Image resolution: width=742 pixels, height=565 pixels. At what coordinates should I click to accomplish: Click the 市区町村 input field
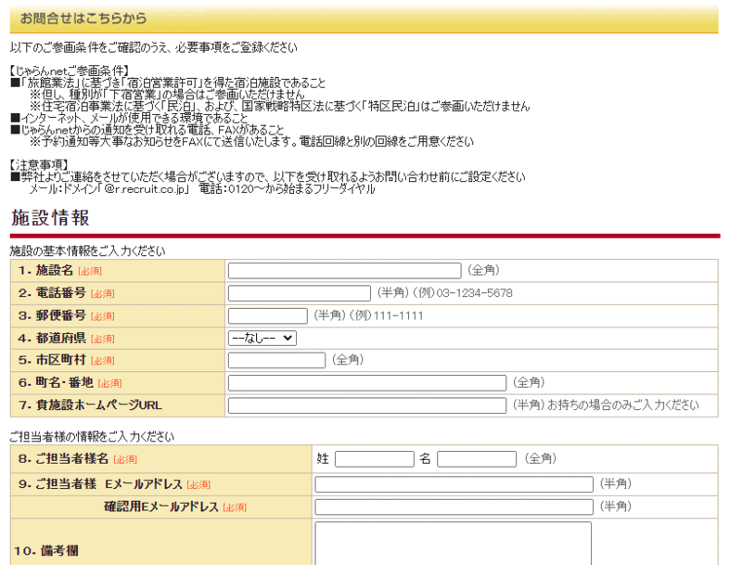coord(276,360)
